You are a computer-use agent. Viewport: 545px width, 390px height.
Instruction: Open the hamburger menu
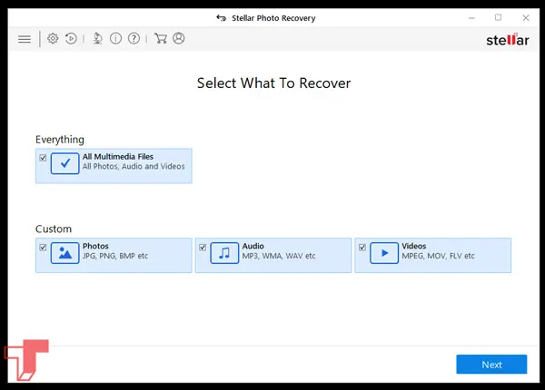tap(25, 39)
